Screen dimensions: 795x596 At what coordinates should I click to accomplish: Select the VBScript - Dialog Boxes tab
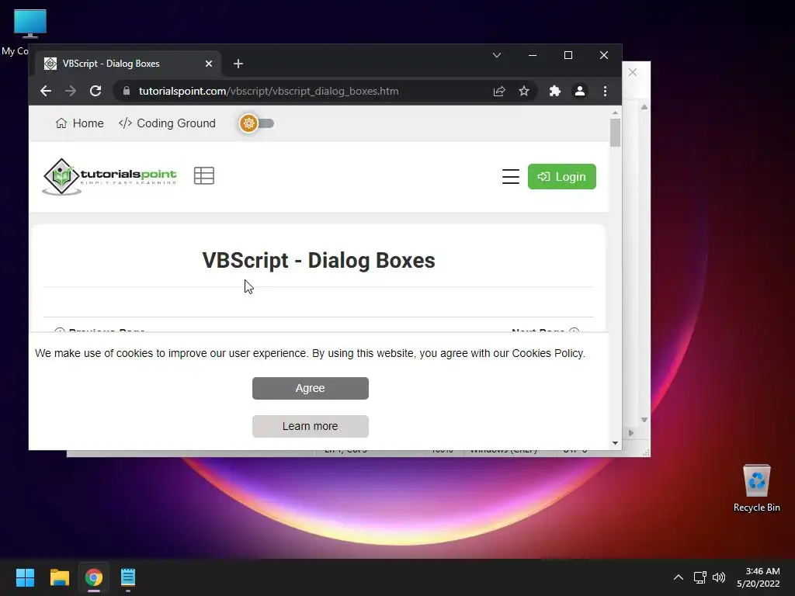[x=128, y=64]
